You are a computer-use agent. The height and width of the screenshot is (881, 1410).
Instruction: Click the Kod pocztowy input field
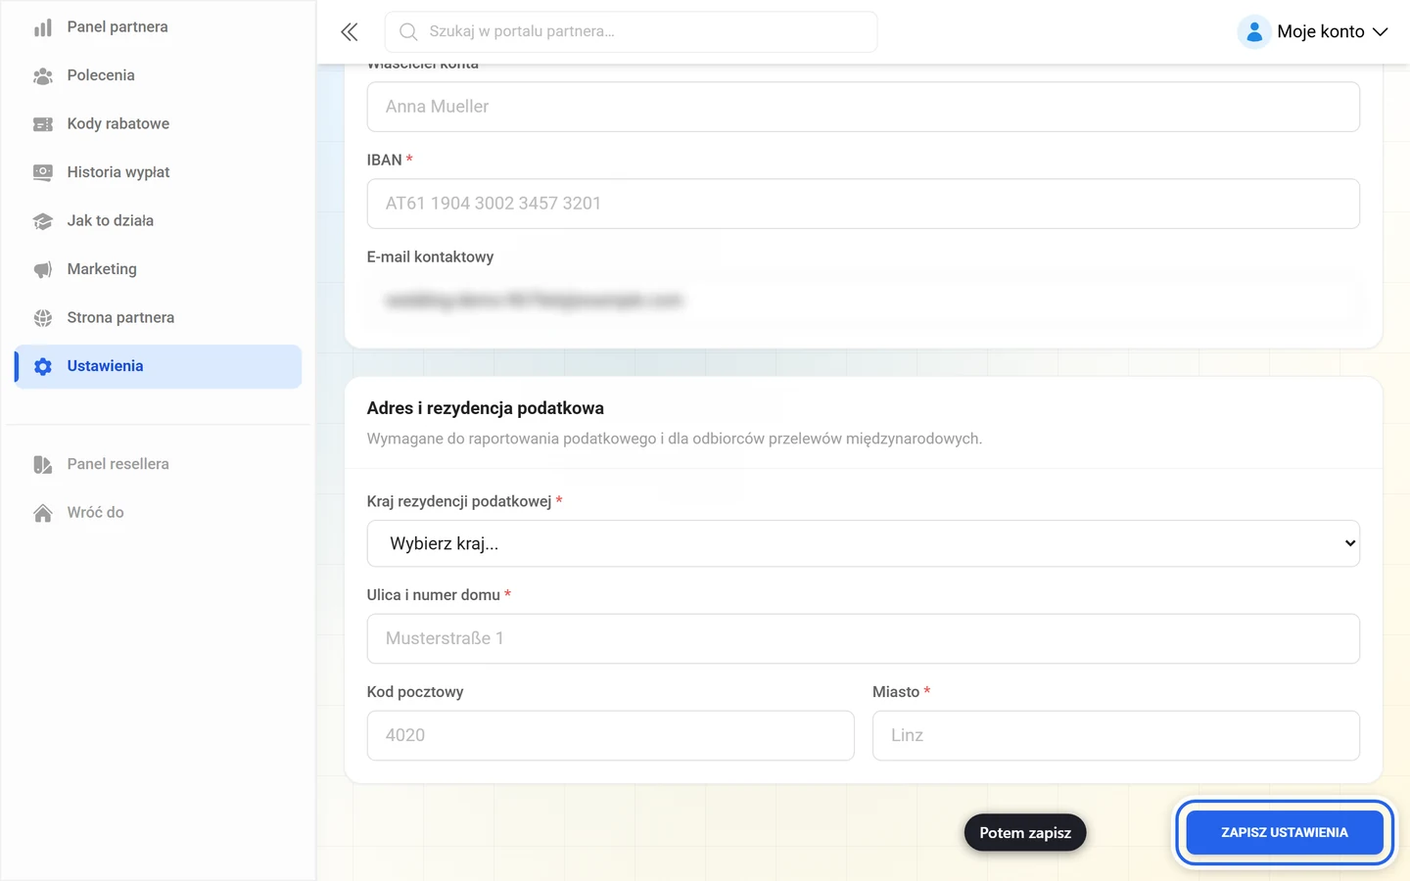(x=610, y=736)
